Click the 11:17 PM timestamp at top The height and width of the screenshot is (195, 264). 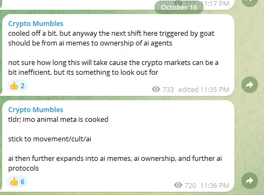[215, 3]
